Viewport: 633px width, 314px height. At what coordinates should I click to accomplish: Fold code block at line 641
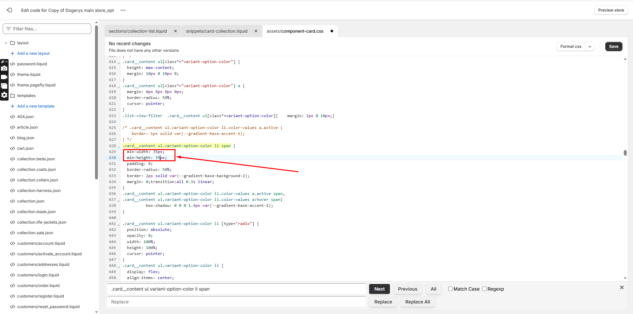tap(119, 224)
